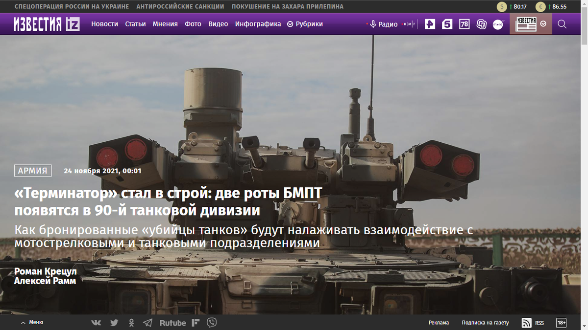The width and height of the screenshot is (588, 330).
Task: Expand the Меню panel at bottom
Action: (31, 322)
